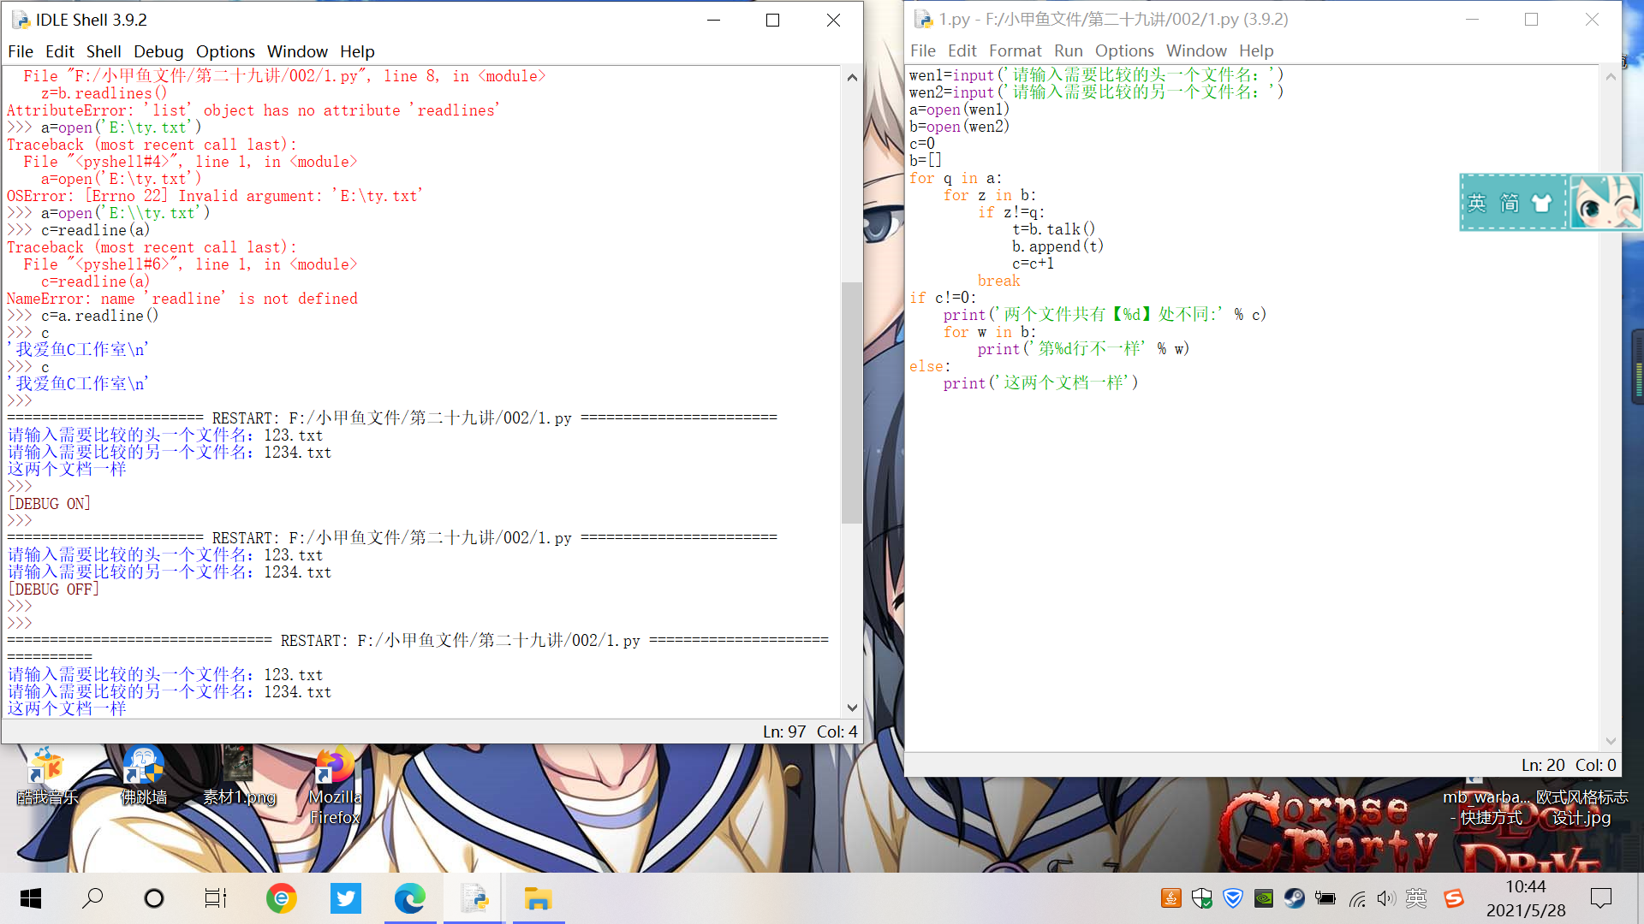Open Action Center notifications icon

1600,898
